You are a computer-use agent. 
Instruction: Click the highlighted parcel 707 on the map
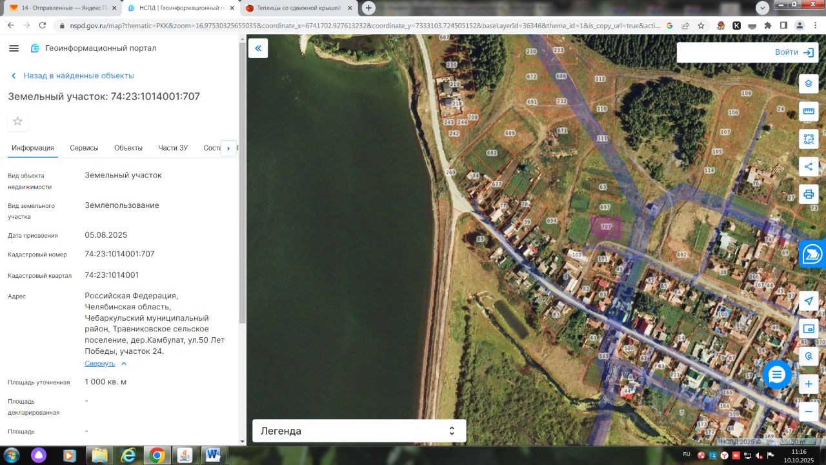point(605,228)
